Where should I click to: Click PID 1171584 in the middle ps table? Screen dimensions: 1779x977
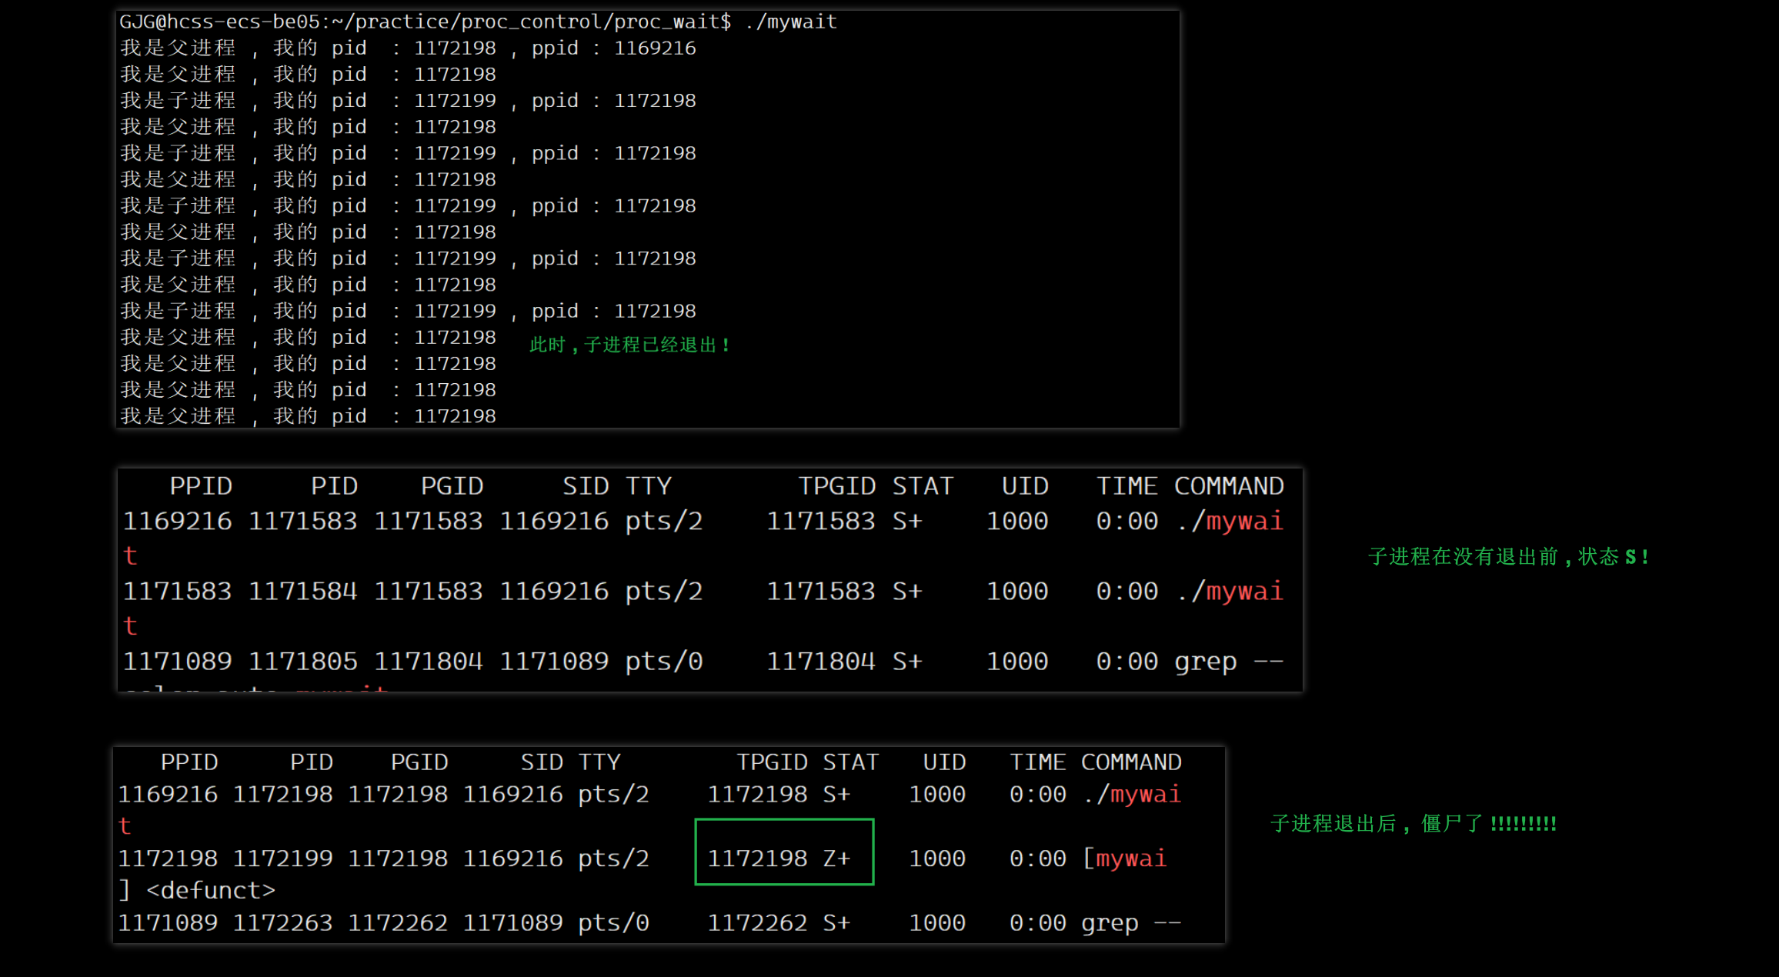click(x=302, y=591)
